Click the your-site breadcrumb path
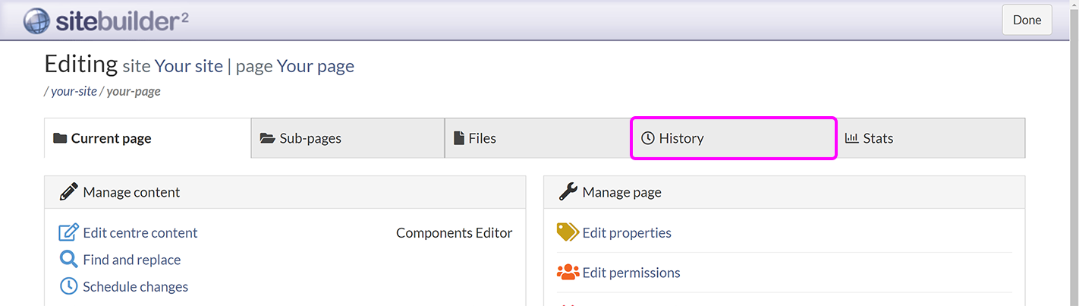 click(74, 91)
